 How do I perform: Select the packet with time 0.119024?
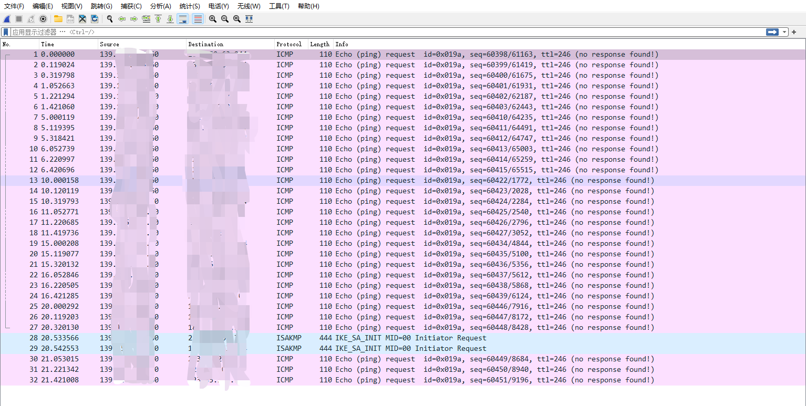pyautogui.click(x=403, y=65)
